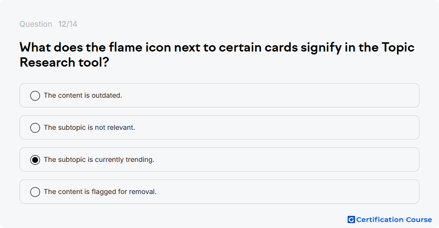The image size is (439, 228).
Task: Select the 'The content is outdated' radio button
Action: pyautogui.click(x=35, y=96)
